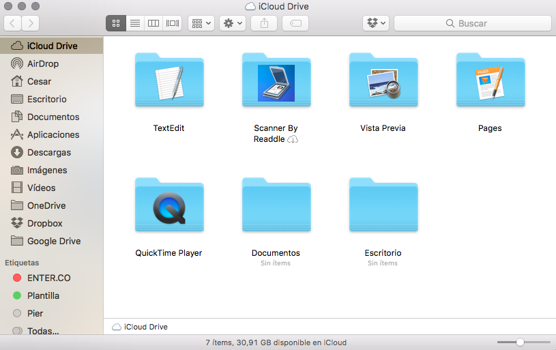Click the Buscar search field

coord(473,23)
